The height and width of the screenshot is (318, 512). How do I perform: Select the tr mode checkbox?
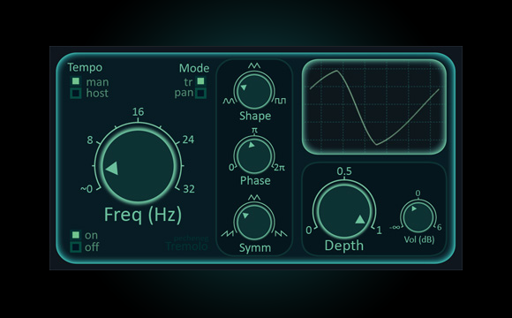pyautogui.click(x=200, y=81)
